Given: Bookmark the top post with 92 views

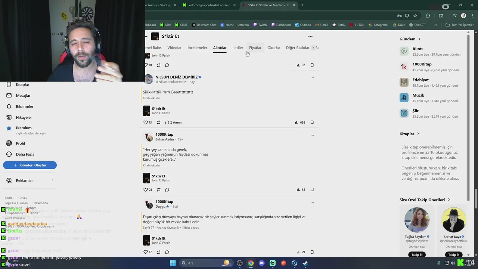Looking at the screenshot, I should tap(312, 65).
